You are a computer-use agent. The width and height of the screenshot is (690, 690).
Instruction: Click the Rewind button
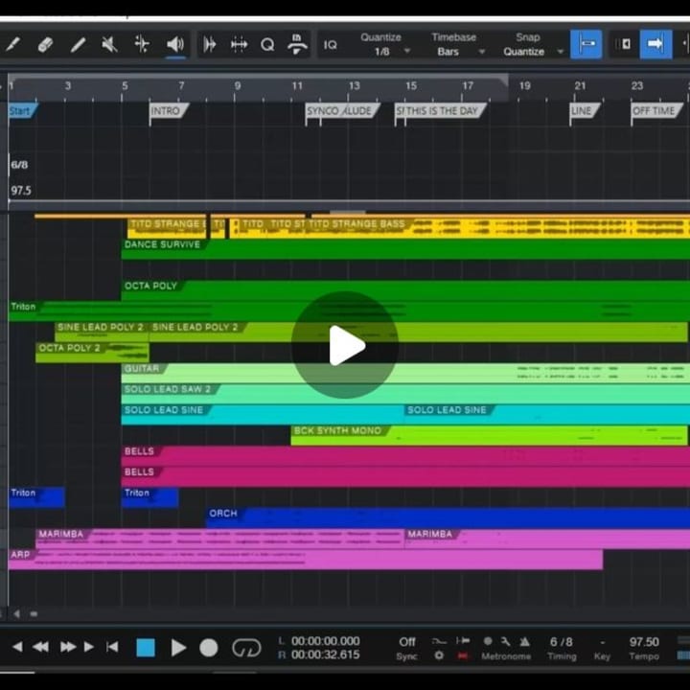tap(41, 647)
